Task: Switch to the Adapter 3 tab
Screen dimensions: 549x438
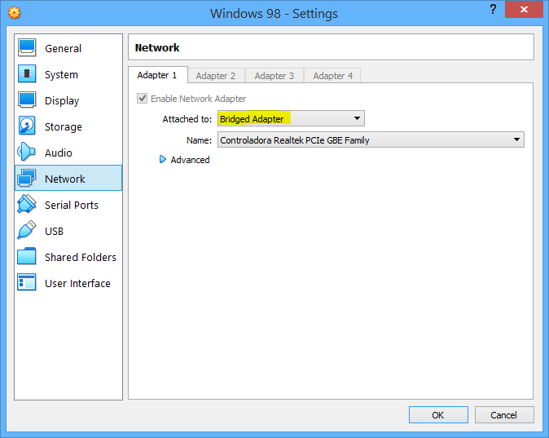Action: click(274, 75)
